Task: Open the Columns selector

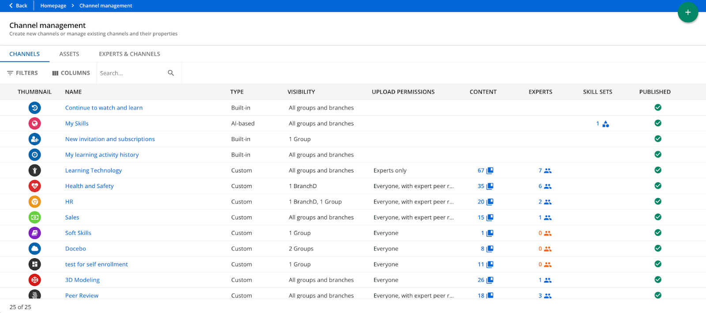Action: pyautogui.click(x=71, y=73)
